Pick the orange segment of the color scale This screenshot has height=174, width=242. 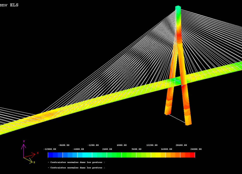click(x=173, y=155)
